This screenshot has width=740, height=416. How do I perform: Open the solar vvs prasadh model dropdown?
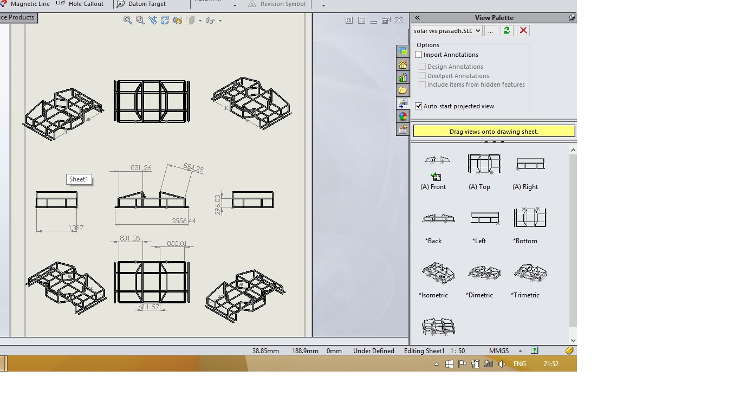447,31
